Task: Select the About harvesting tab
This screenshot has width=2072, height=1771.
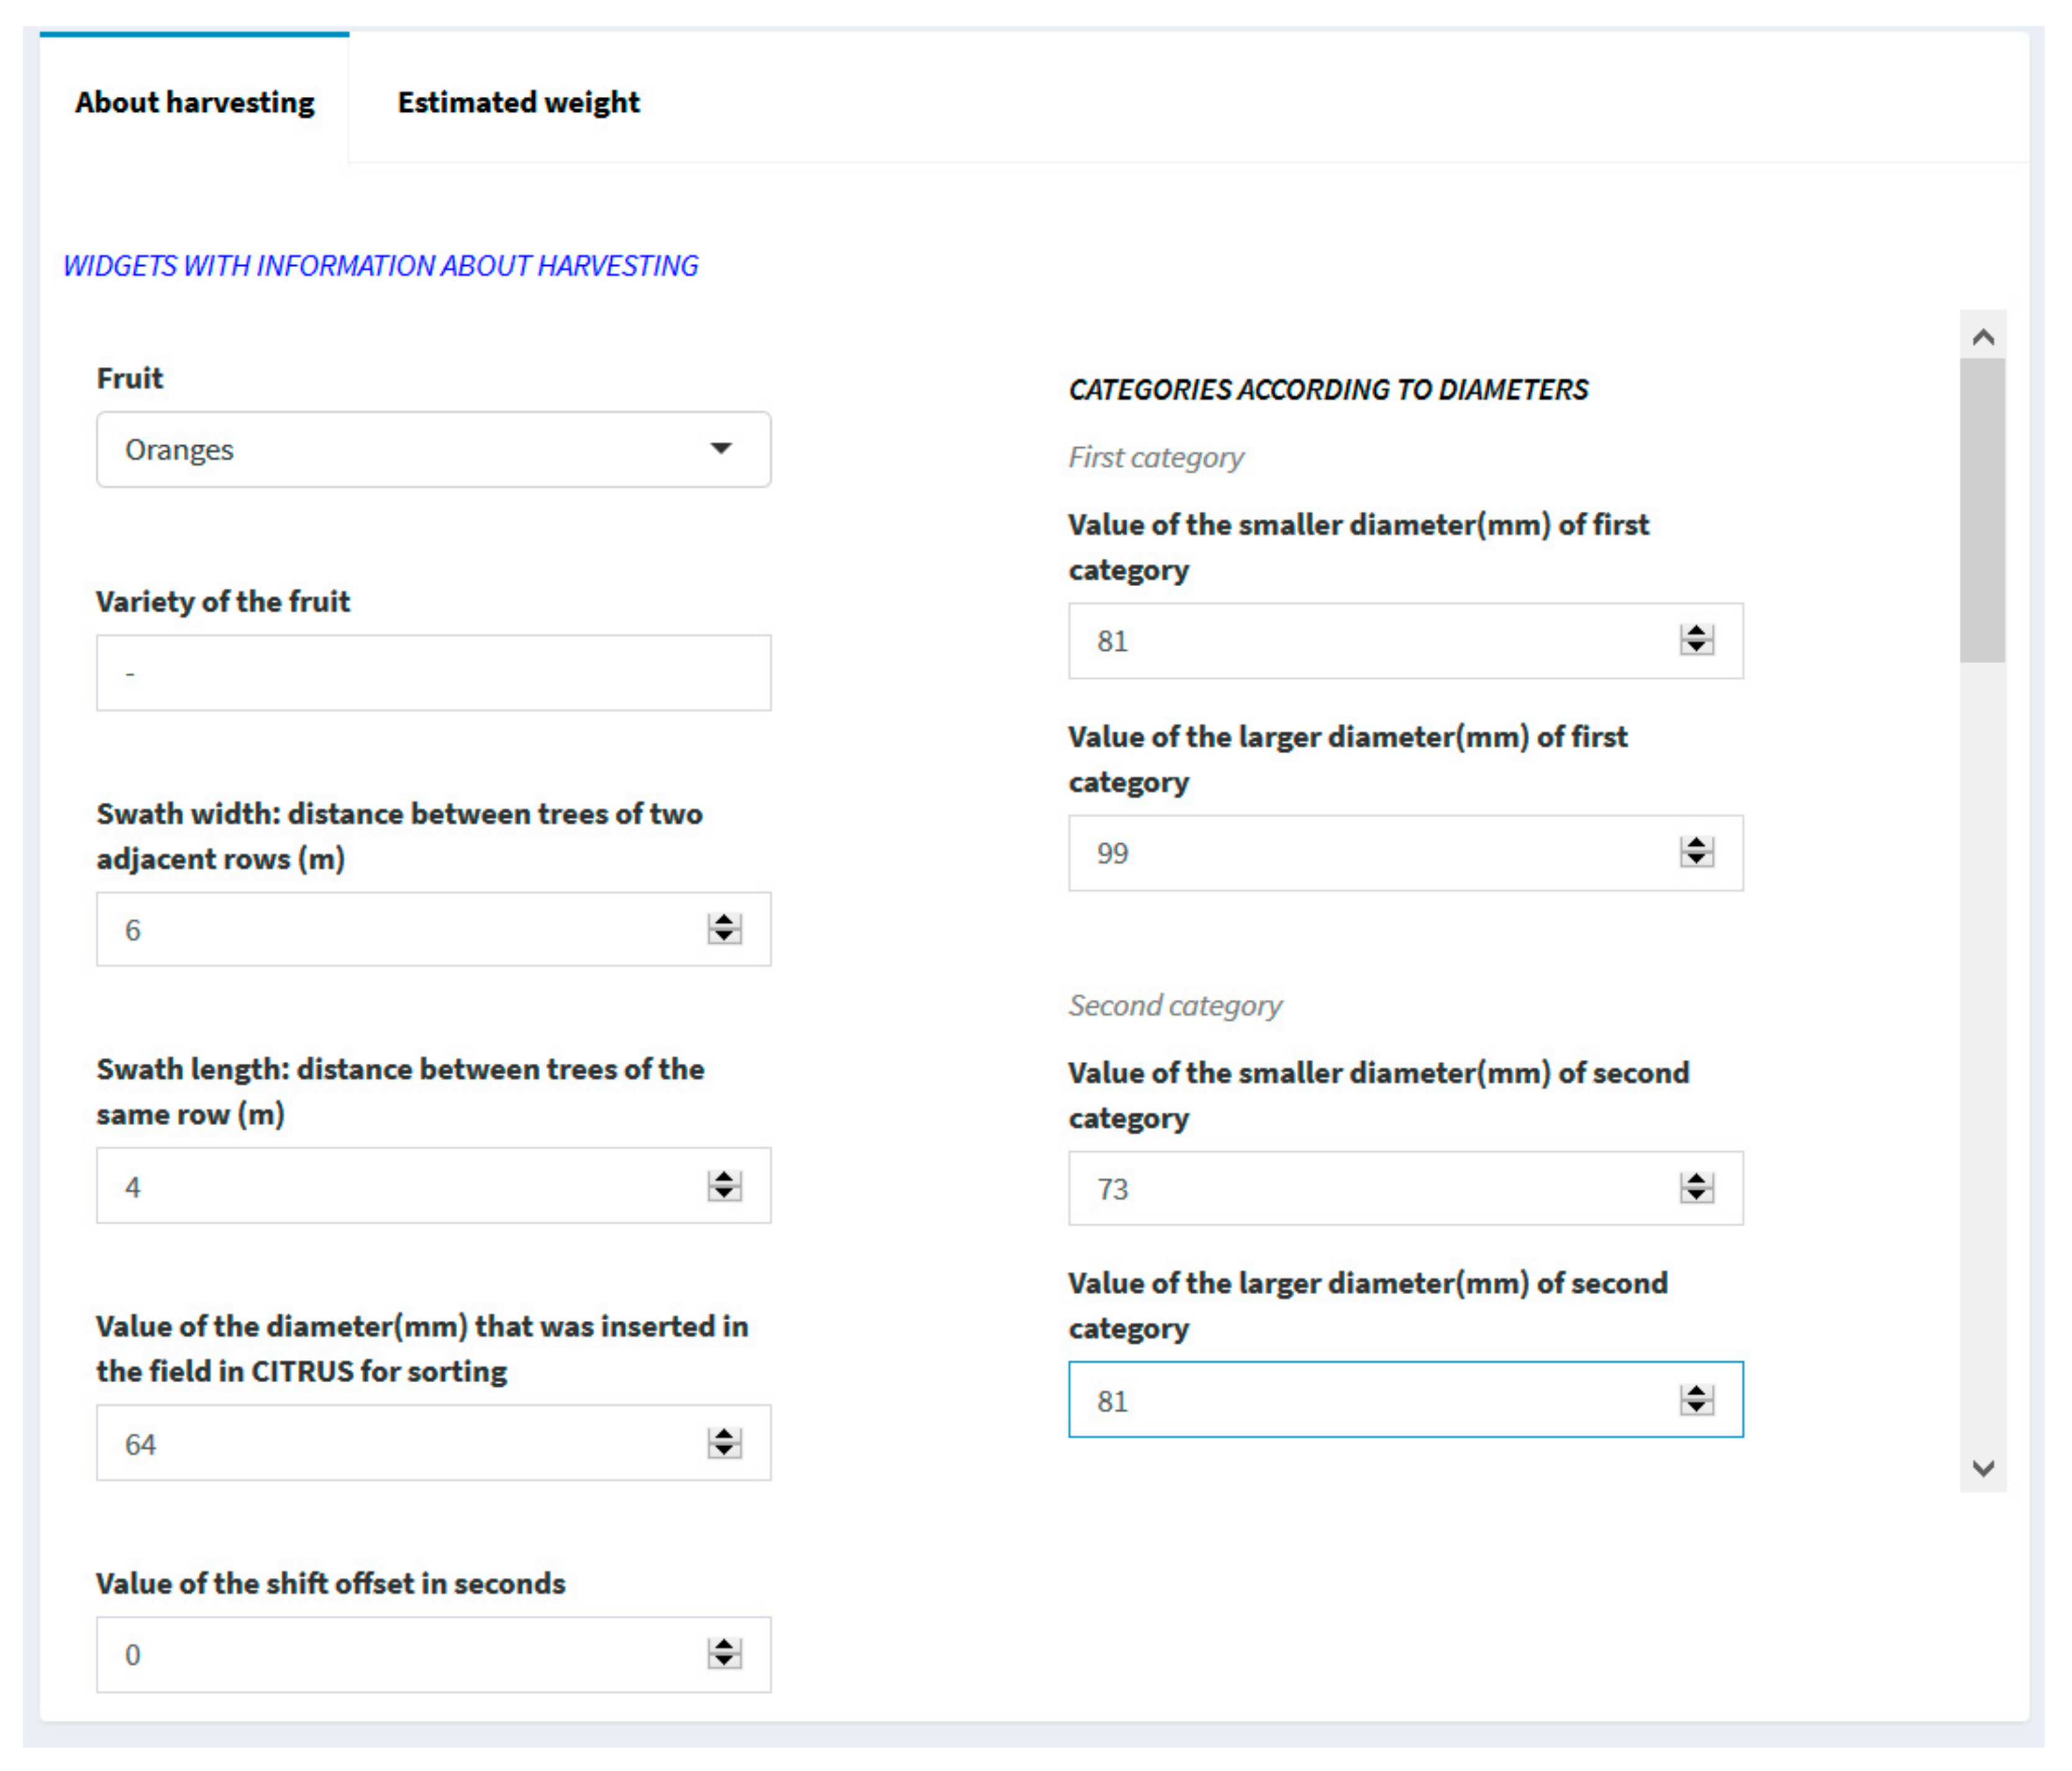Action: pos(194,102)
